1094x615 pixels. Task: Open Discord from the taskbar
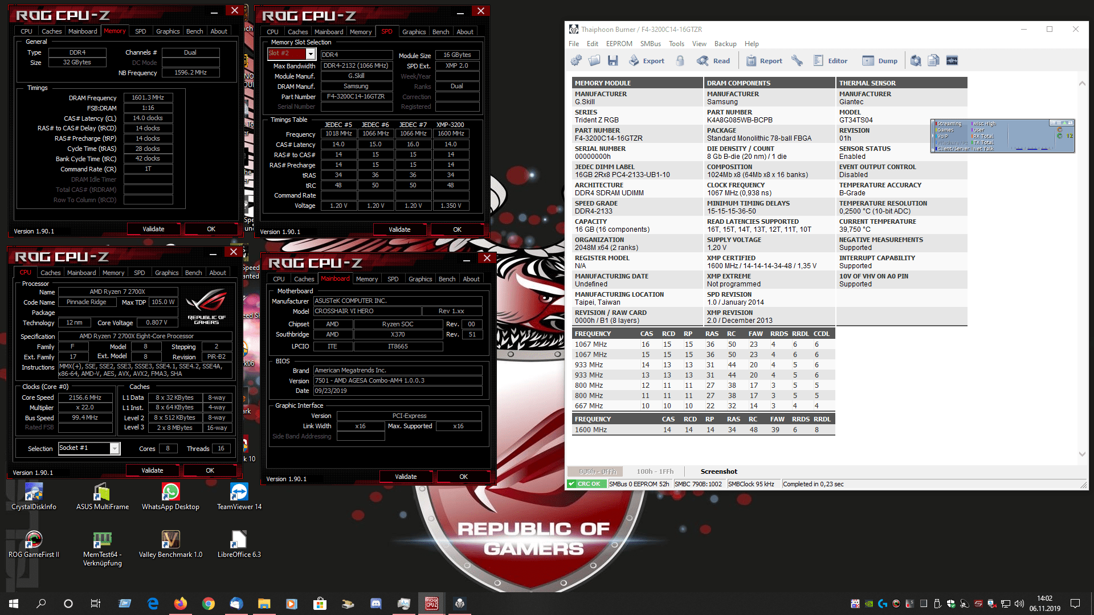(x=376, y=604)
